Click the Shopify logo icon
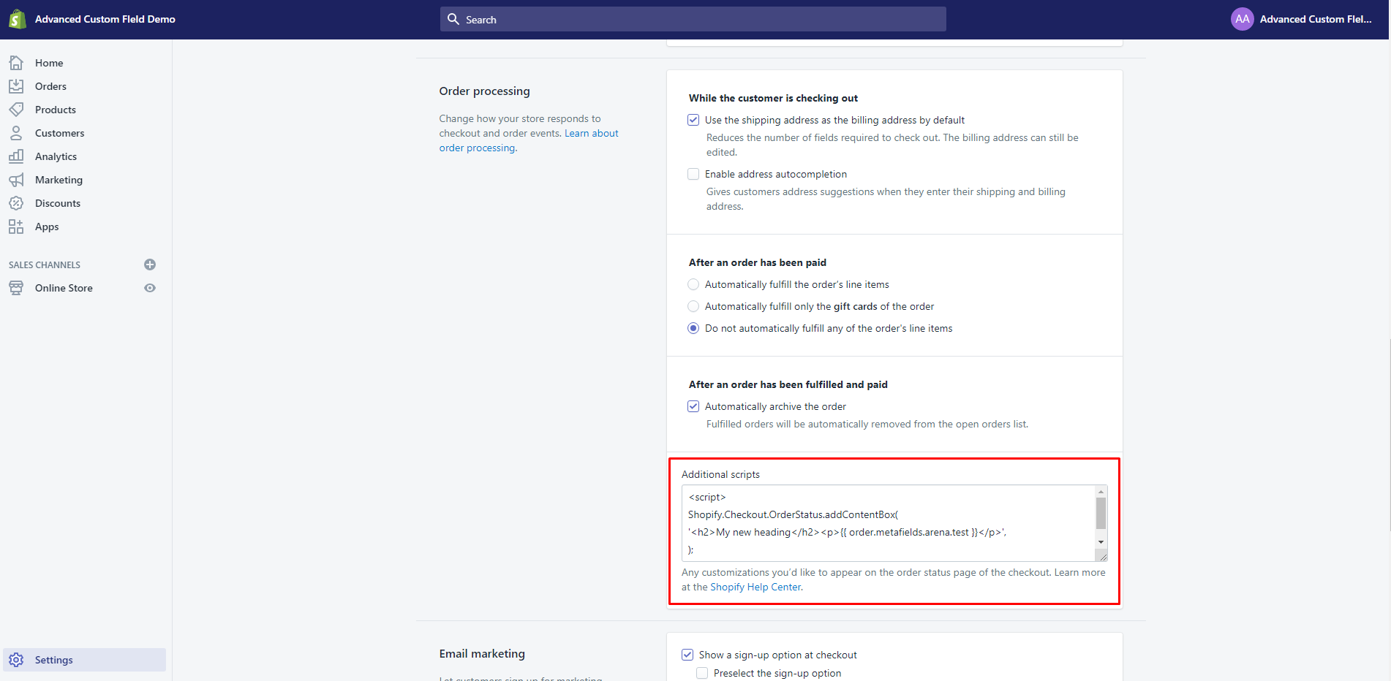 coord(17,19)
